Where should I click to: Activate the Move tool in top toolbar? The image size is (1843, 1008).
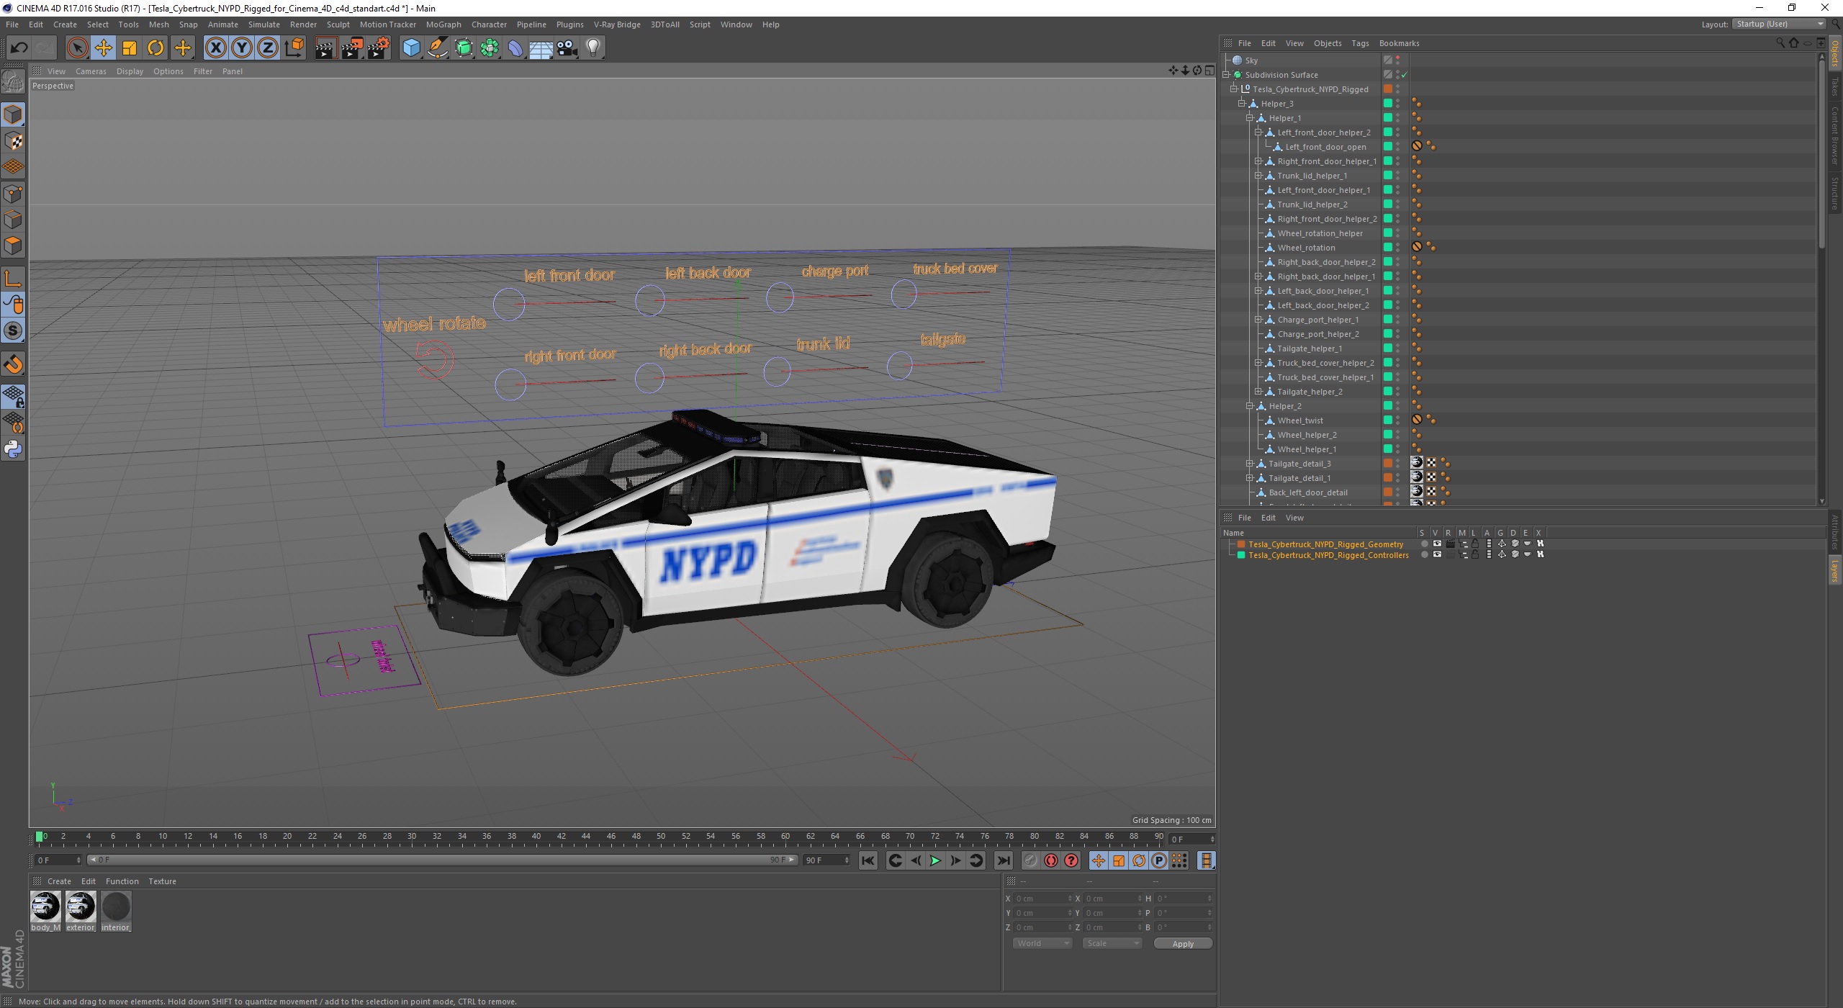(103, 48)
